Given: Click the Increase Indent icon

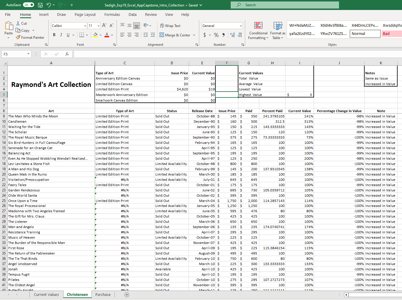Looking at the screenshot, I should (153, 35).
